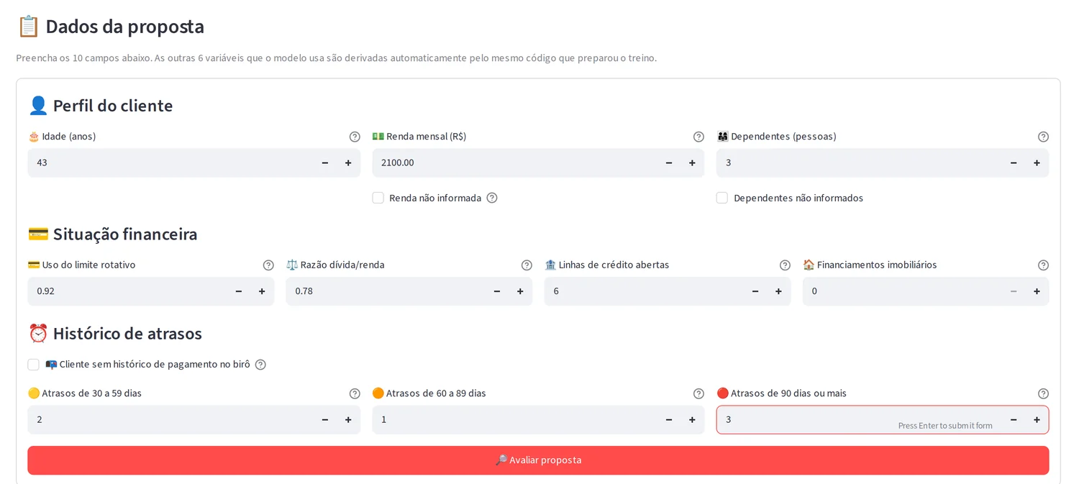Focus Razão dívida/renda field showing 0.78

click(x=386, y=291)
